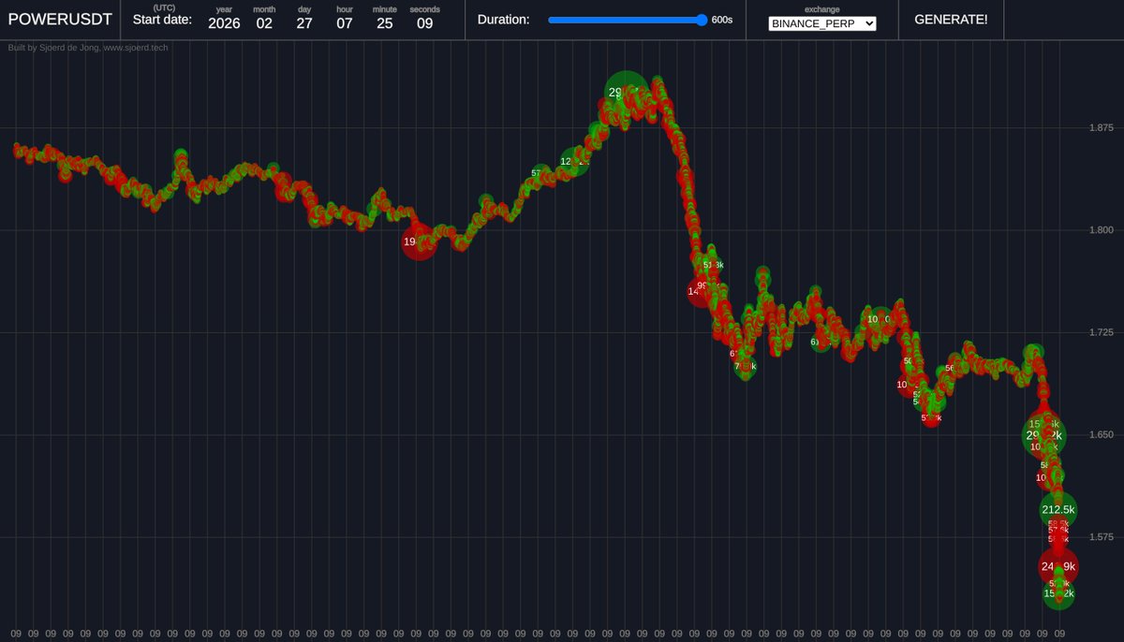Click the green 212.5k trade bubble
1124x642 pixels.
pos(1058,509)
